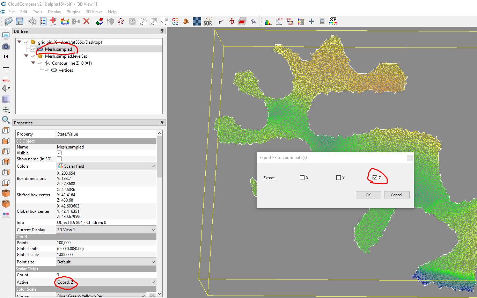Set the FRONT view cube
Screen dimensions: 477x298
click(6, 193)
